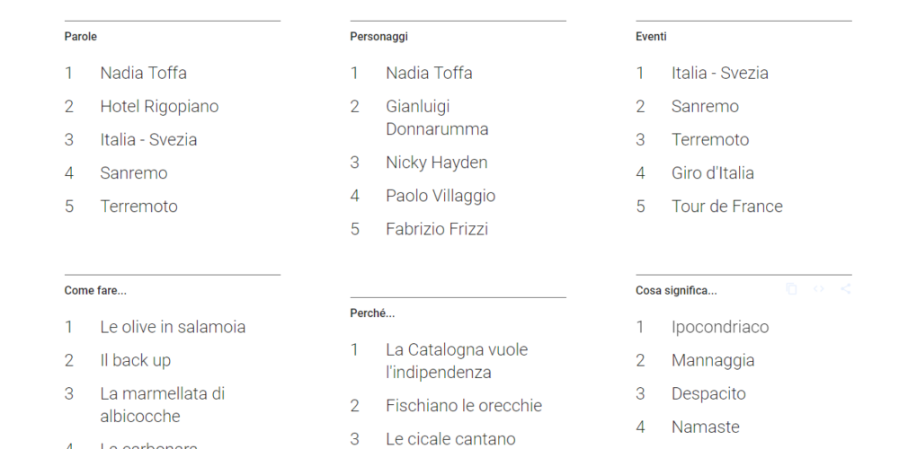Click Paolo Villaggio in Personaggi list
The height and width of the screenshot is (449, 899).
(441, 196)
